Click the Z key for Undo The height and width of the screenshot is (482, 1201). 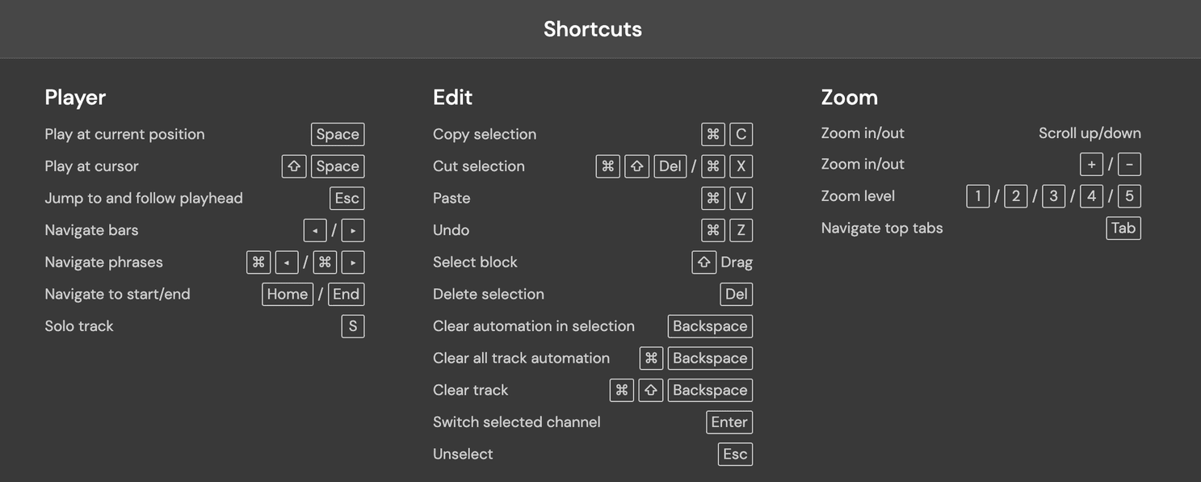pos(741,230)
